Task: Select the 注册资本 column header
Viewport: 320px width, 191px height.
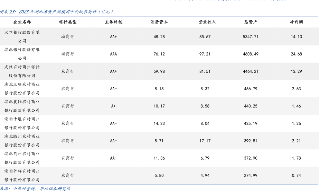Action: tap(159, 22)
